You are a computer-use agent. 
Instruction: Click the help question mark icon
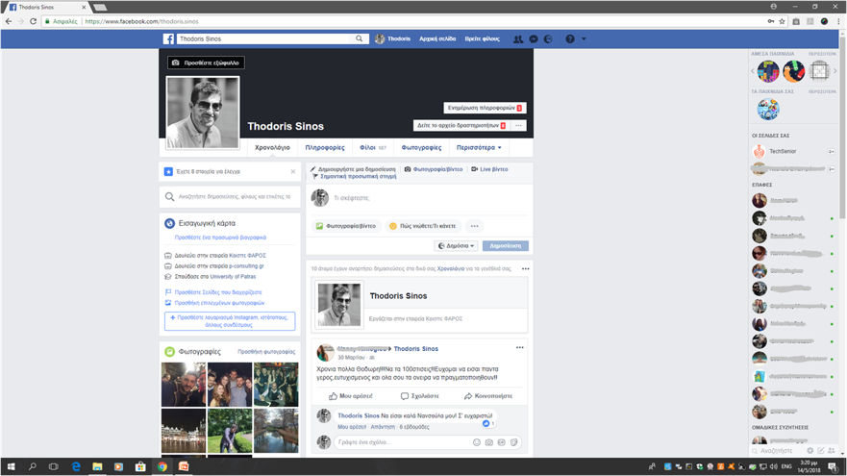[570, 39]
